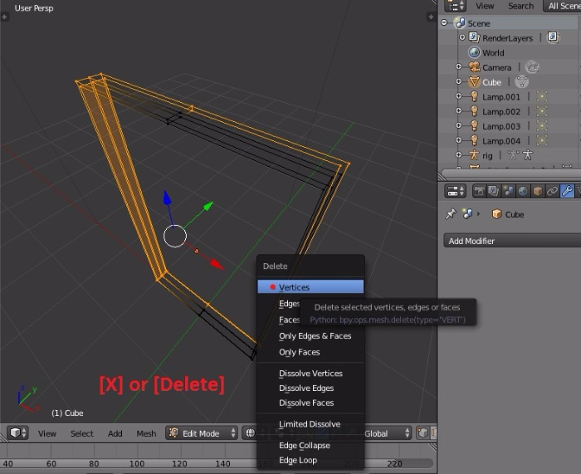Choose Limited Dissolve from Delete menu
Image resolution: width=581 pixels, height=474 pixels.
click(x=309, y=424)
